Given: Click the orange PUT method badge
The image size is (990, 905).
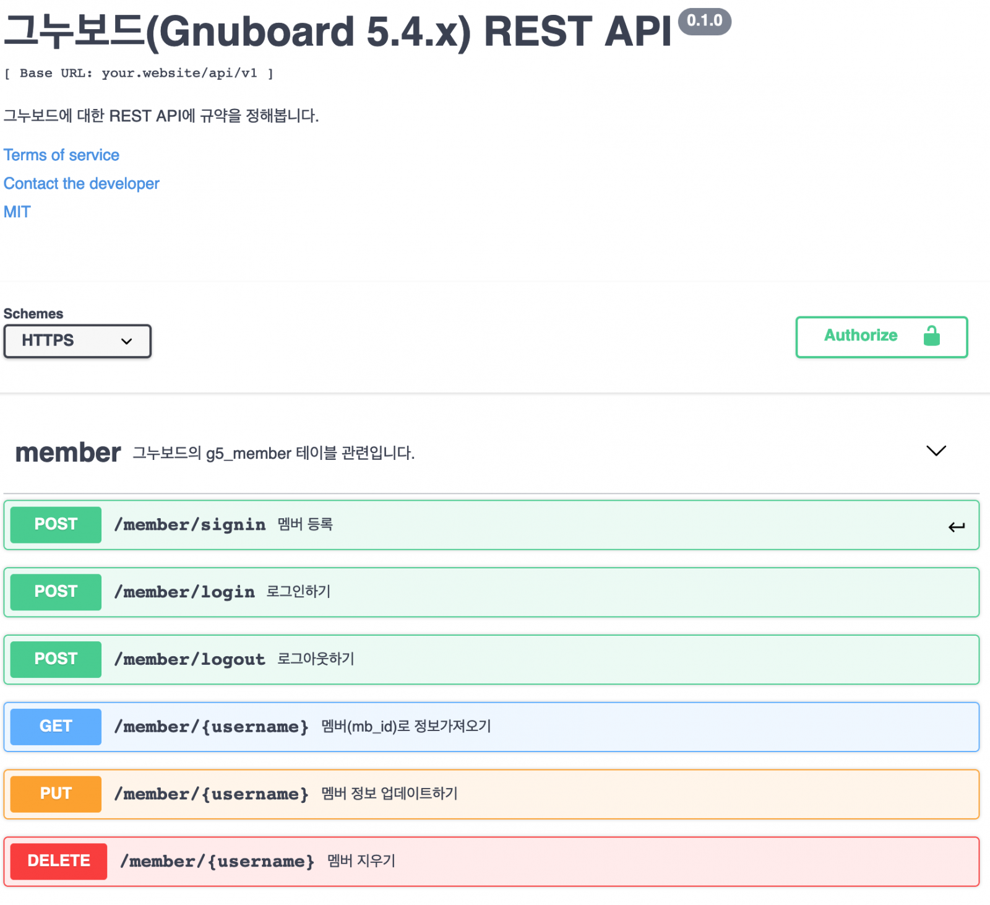Looking at the screenshot, I should pyautogui.click(x=56, y=794).
